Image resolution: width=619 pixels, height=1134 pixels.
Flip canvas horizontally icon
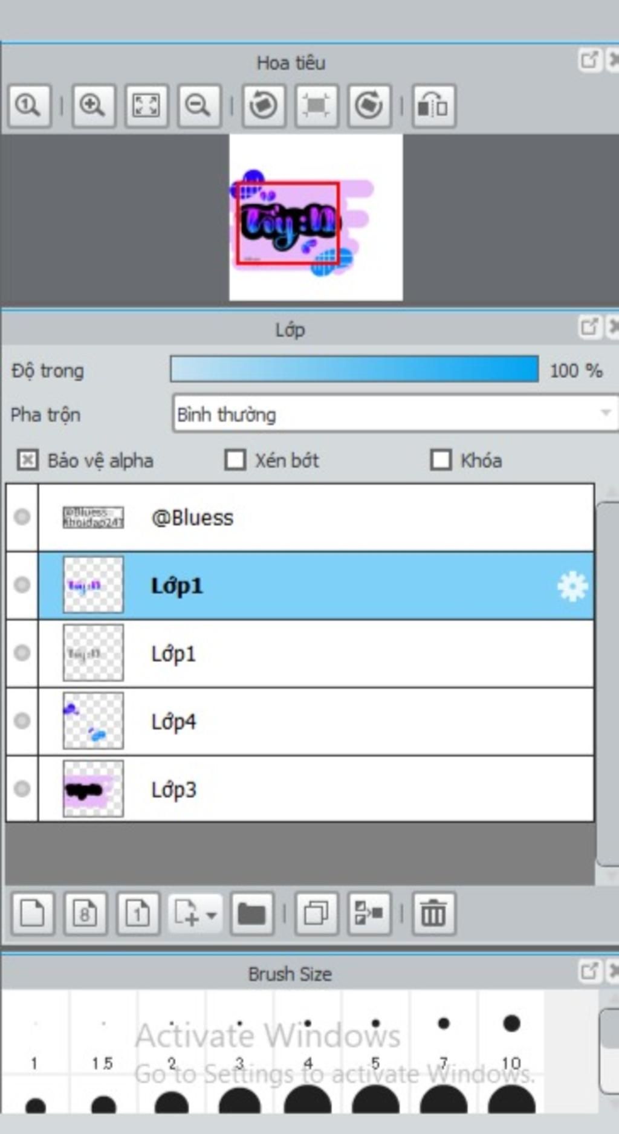[433, 106]
